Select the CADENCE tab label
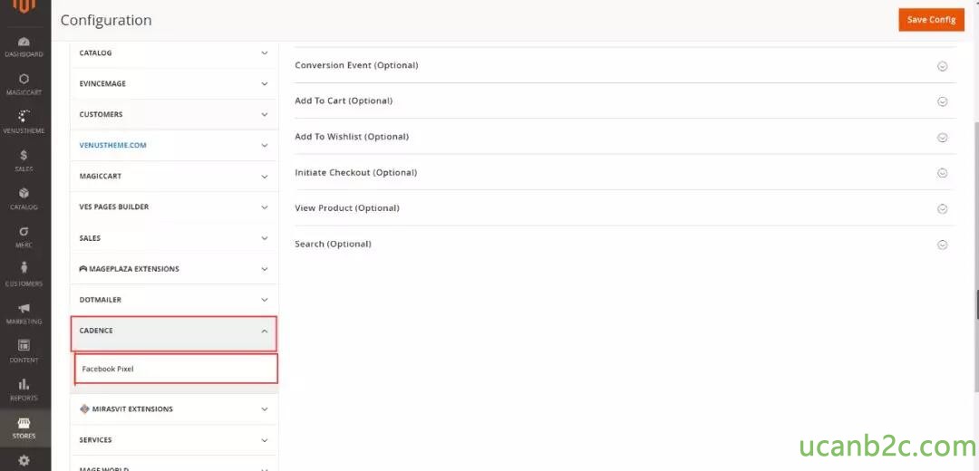Screen dimensions: 979x471 [x=96, y=331]
